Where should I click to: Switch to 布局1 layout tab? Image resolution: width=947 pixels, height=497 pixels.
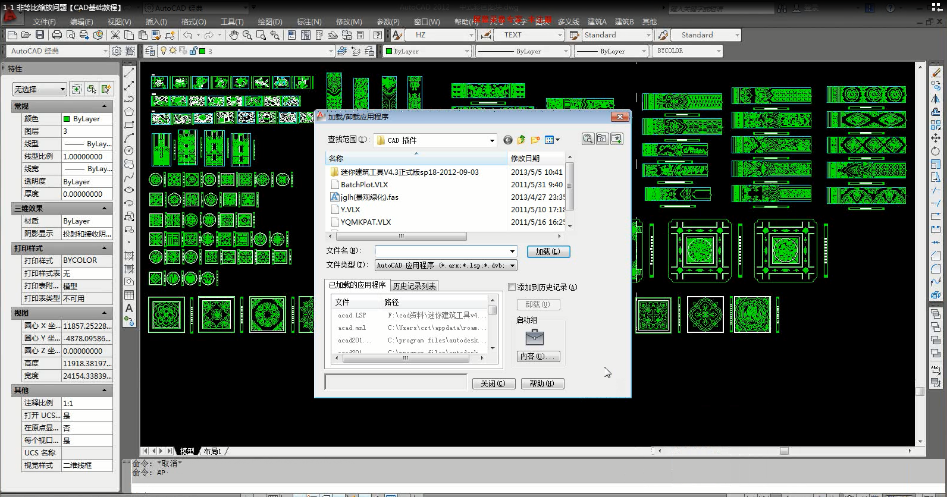coord(212,451)
